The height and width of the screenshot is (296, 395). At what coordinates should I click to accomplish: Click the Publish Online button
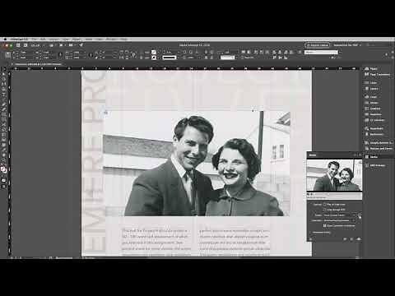[x=318, y=45]
